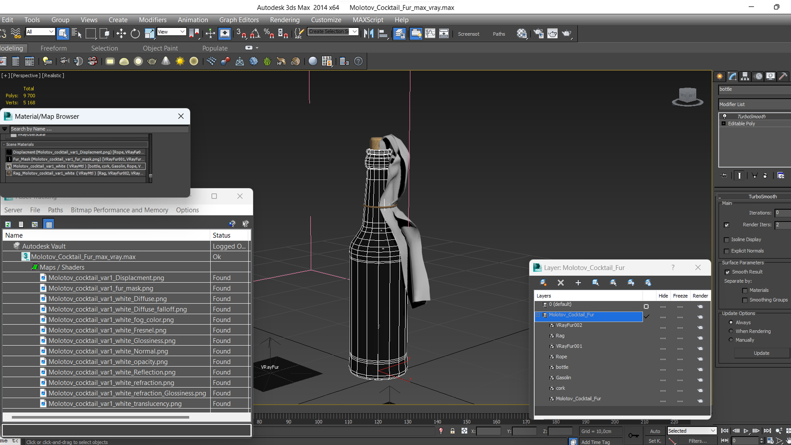791x445 pixels.
Task: Open Create Selection Set dropdown
Action: [x=333, y=32]
